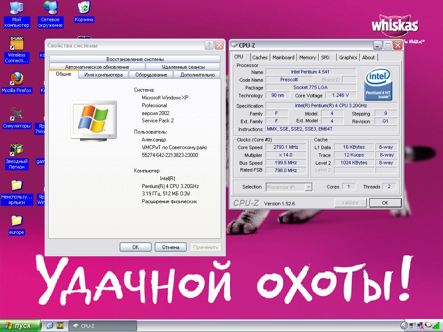Click the MMX, SSE instructions field
The image size is (443, 332).
point(331,129)
